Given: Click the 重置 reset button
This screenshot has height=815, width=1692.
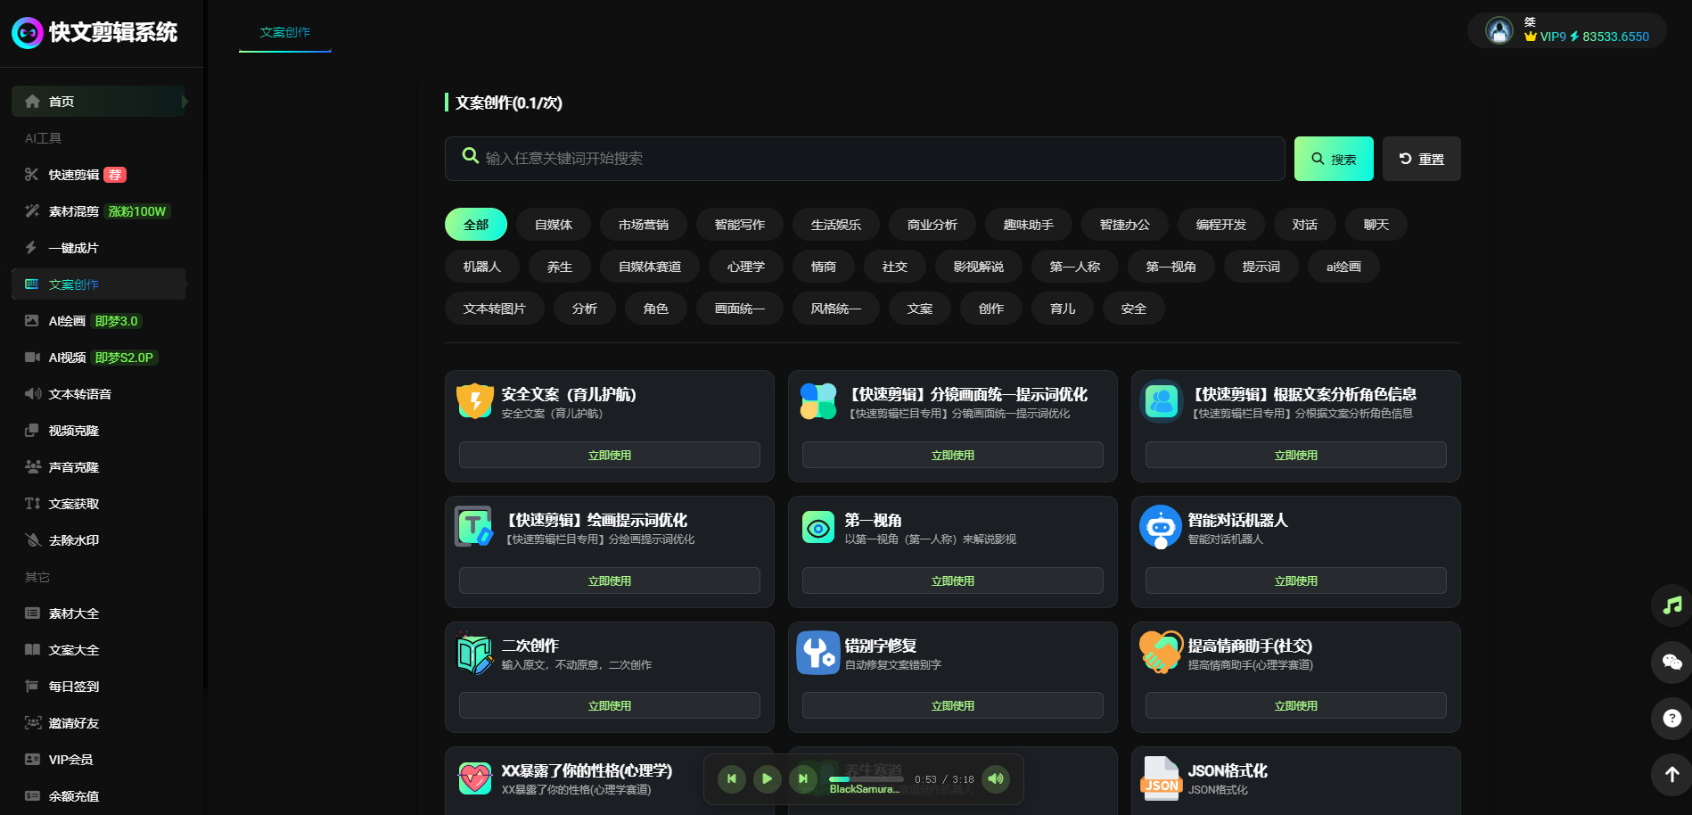Looking at the screenshot, I should pyautogui.click(x=1421, y=159).
